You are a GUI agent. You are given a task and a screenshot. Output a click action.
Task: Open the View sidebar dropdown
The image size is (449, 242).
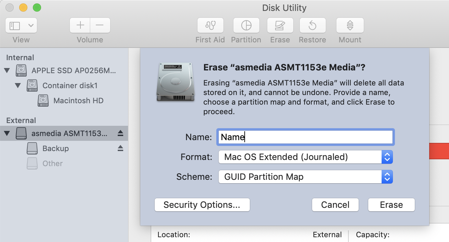point(21,25)
